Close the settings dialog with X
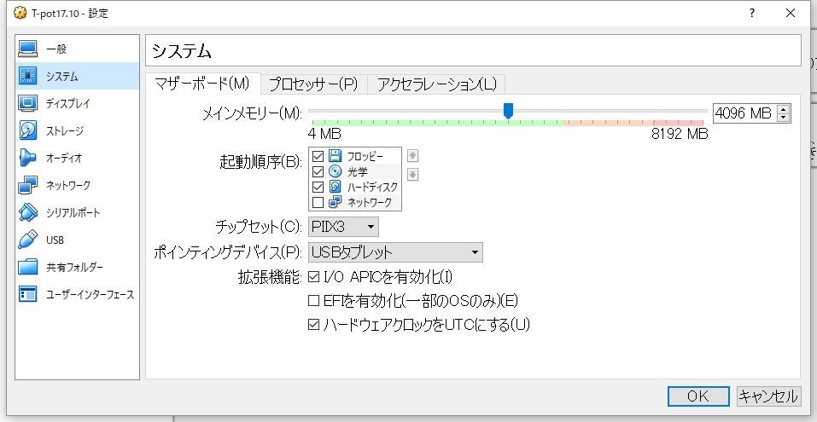817x422 pixels. click(x=791, y=14)
